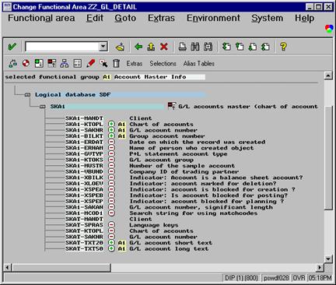This screenshot has width=336, height=285.
Task: Click the table layout icon
Action: tap(77, 63)
